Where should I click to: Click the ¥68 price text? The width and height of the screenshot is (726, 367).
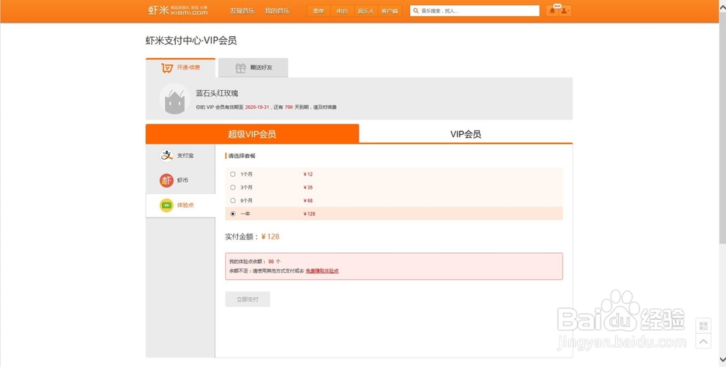click(x=309, y=201)
